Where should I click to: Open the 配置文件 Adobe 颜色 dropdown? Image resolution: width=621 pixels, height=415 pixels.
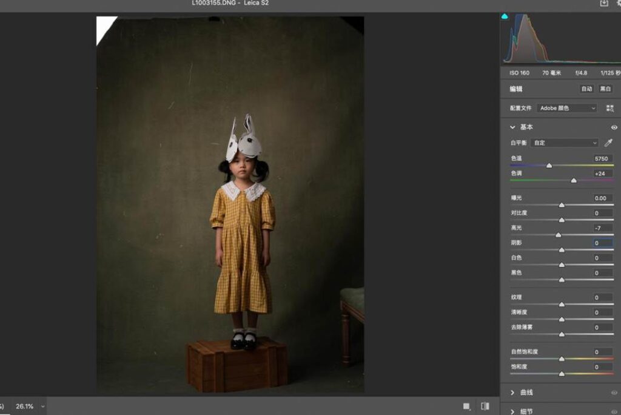tap(567, 108)
